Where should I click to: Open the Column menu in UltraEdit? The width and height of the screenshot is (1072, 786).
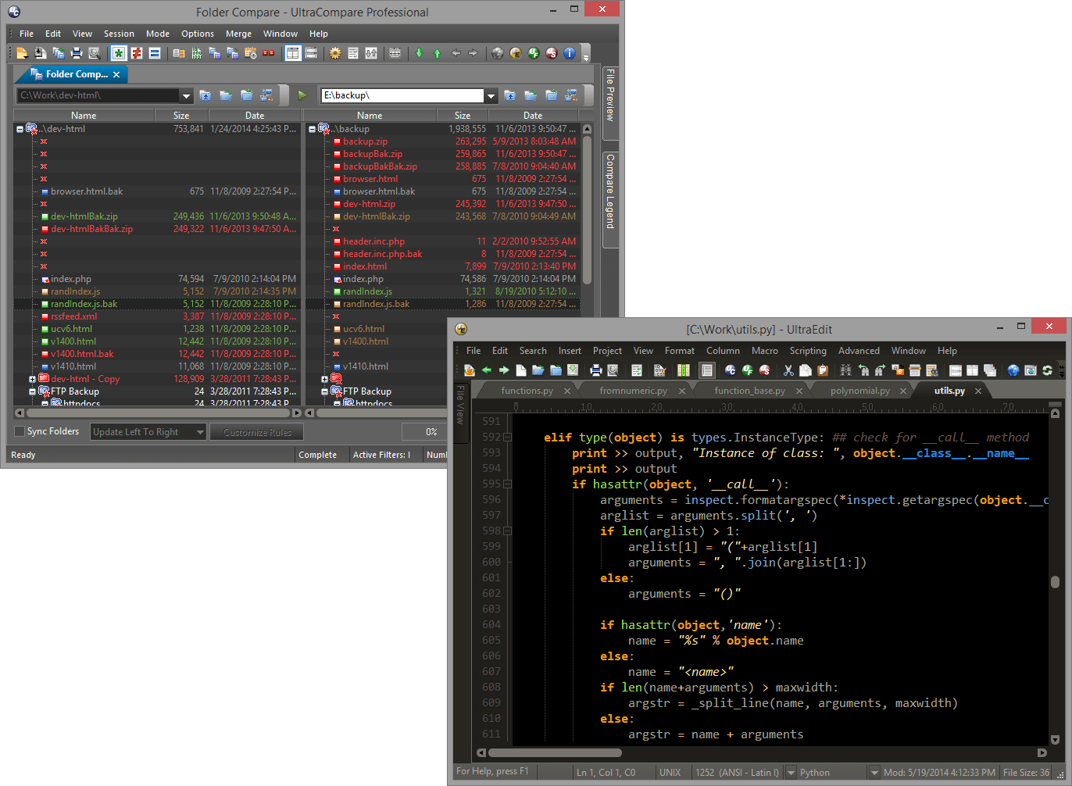723,351
